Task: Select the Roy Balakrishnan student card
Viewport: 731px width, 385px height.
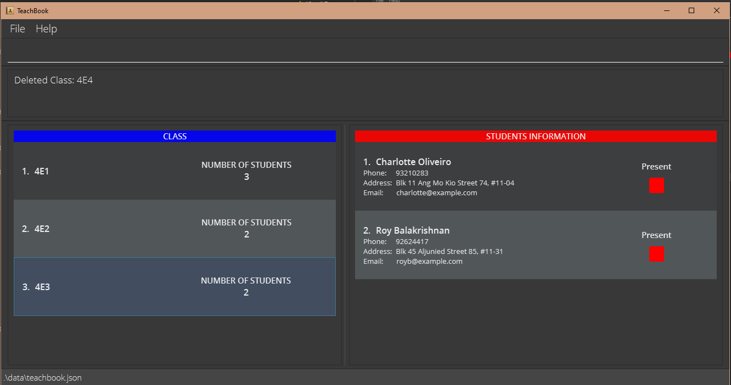Action: tap(494, 245)
